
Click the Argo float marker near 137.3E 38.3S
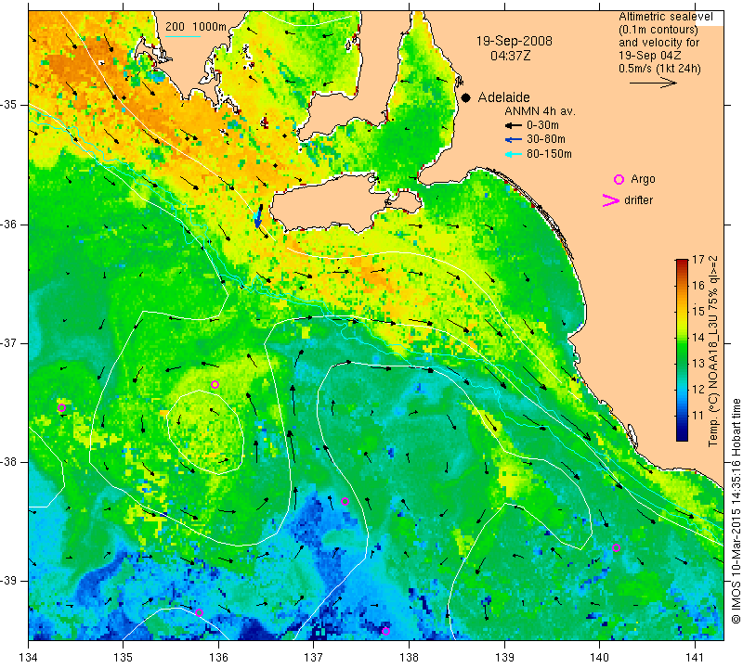[x=345, y=501]
